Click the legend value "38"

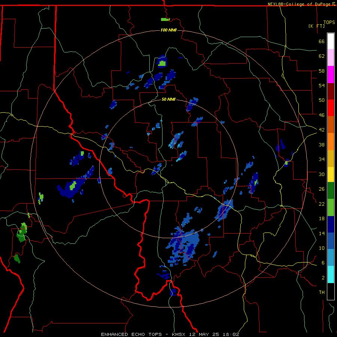pyautogui.click(x=322, y=145)
